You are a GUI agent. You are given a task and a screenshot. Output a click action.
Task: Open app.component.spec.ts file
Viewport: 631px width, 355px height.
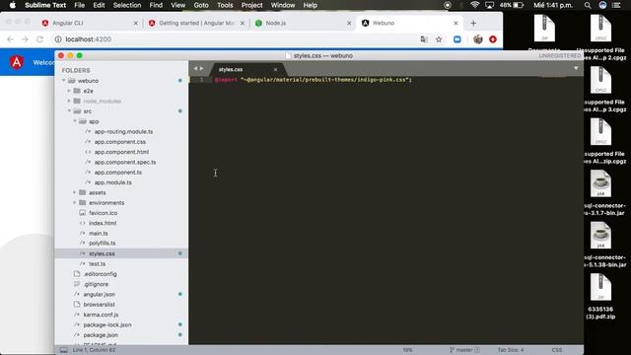pos(125,162)
